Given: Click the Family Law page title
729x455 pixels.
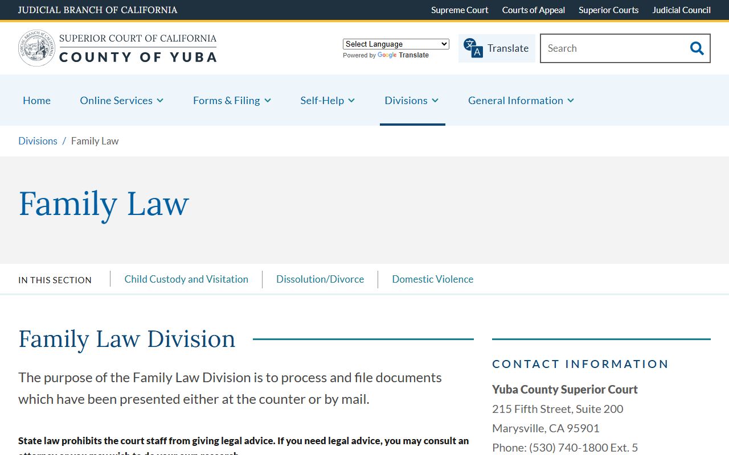Looking at the screenshot, I should click(x=104, y=204).
